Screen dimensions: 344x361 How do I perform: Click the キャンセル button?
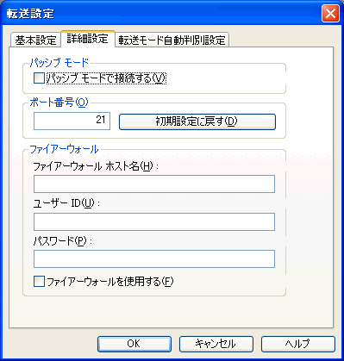(216, 344)
